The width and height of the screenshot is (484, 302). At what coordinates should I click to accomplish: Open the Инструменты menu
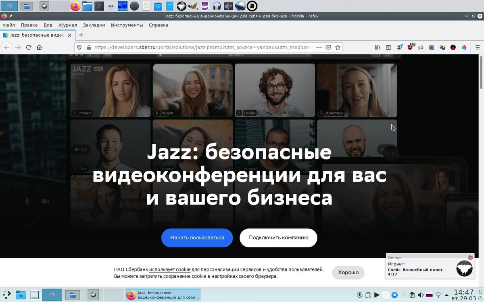[127, 25]
